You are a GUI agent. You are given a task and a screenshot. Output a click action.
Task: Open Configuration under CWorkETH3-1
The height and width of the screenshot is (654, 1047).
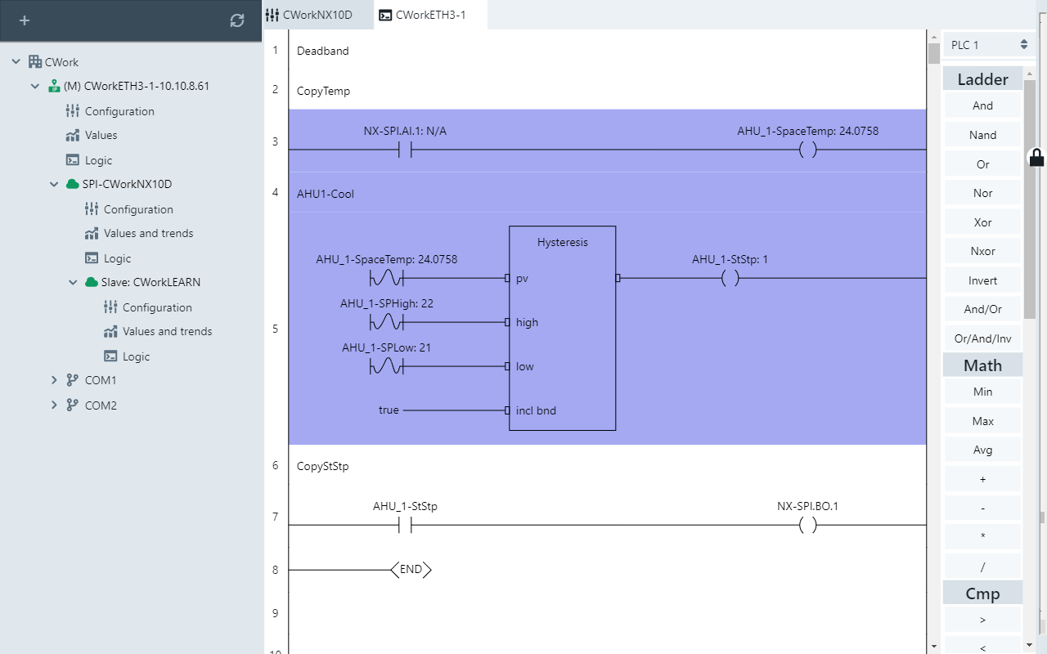tap(119, 110)
